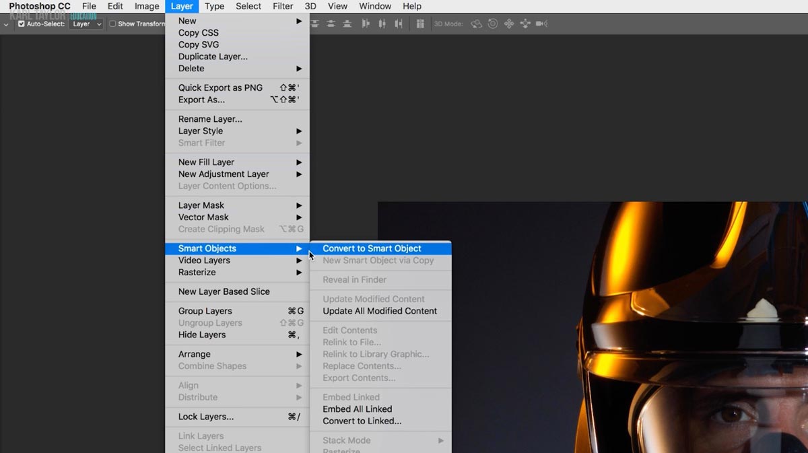The width and height of the screenshot is (808, 453).
Task: Expand the Tool Preset picker chevron
Action: [5, 24]
